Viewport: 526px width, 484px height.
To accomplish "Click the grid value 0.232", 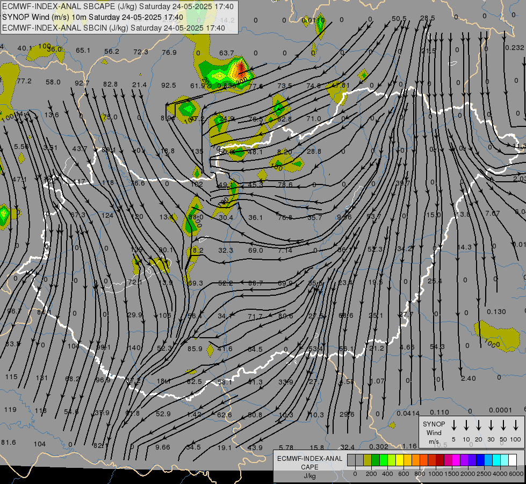I will pos(514,48).
